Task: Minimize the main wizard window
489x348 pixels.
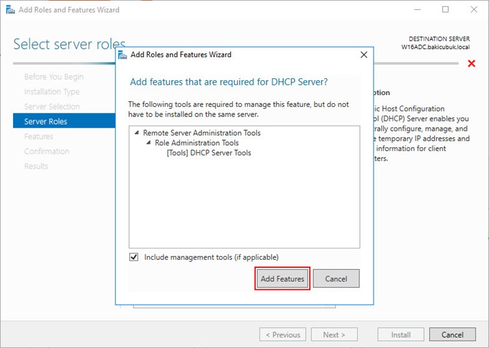Action: click(416, 9)
